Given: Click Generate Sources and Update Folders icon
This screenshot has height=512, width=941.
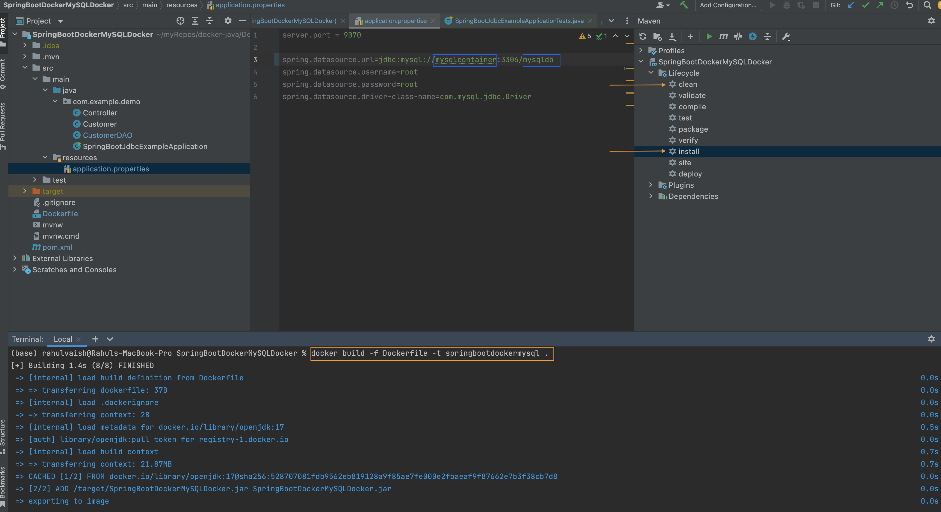Looking at the screenshot, I should coord(657,36).
